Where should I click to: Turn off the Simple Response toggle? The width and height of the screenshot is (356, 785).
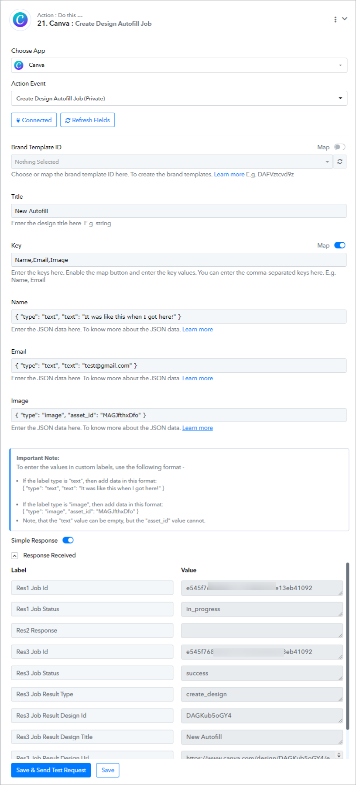[68, 540]
